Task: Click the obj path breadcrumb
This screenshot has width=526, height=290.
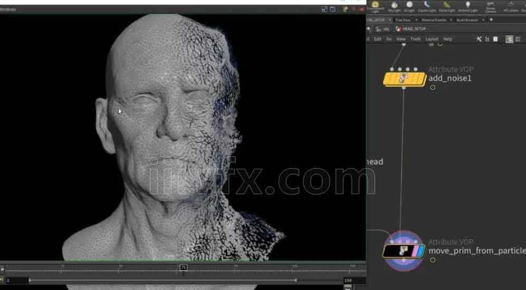Action: [384, 29]
